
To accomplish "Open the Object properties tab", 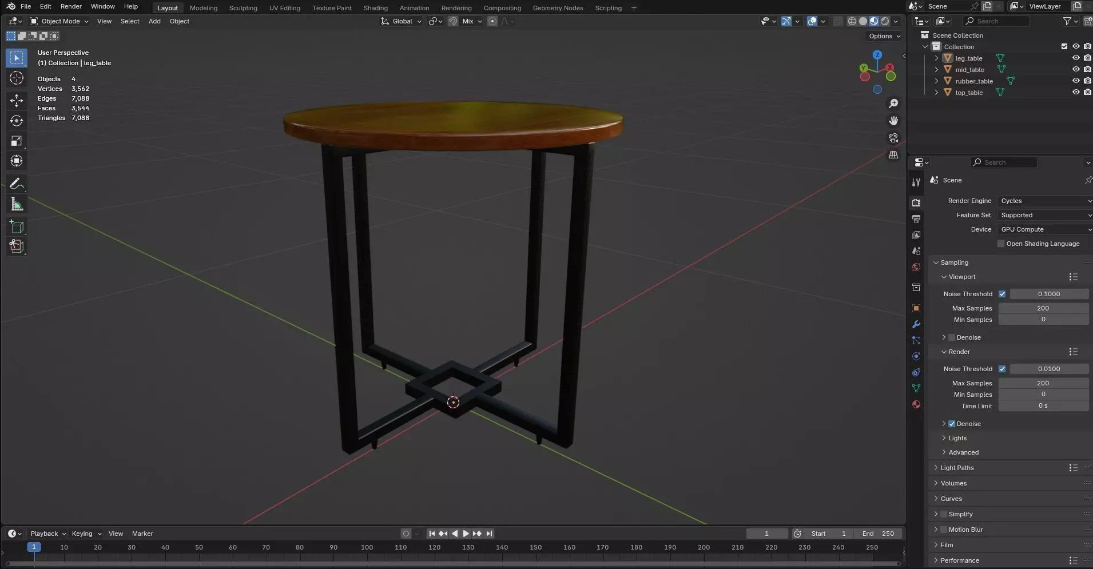I will (x=916, y=308).
